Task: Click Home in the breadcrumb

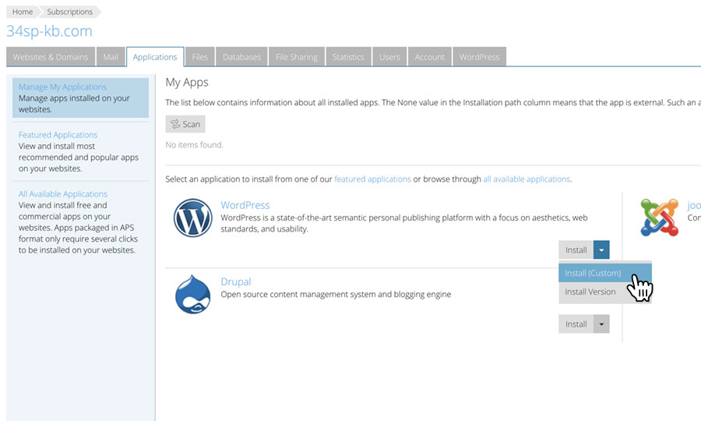Action: [x=23, y=12]
